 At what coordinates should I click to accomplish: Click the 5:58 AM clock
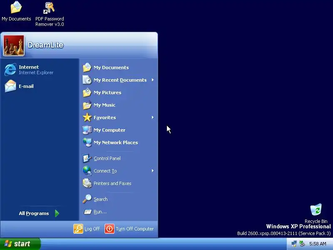[318, 244]
